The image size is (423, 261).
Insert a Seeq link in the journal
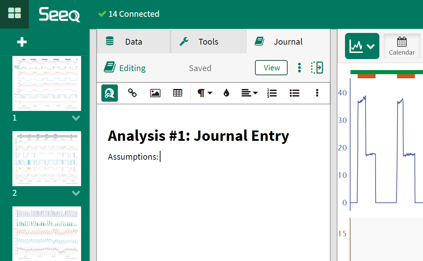(x=109, y=93)
